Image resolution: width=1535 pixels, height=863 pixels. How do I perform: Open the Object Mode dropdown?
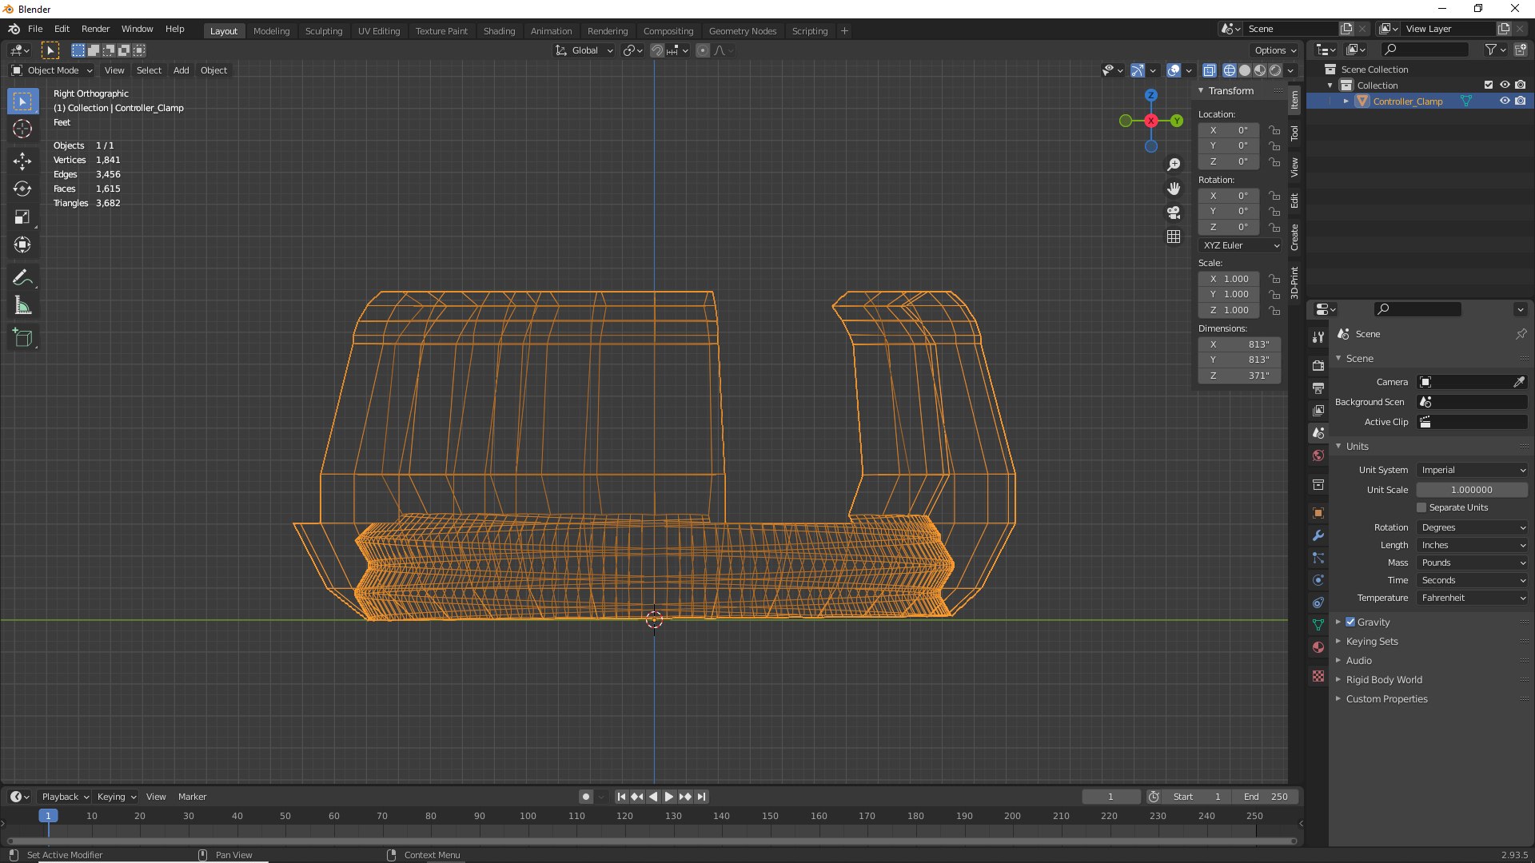52,70
